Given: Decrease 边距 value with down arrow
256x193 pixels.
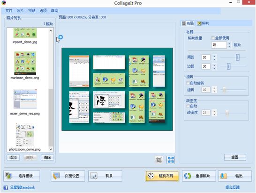Looking at the screenshot, I should coord(214,68).
